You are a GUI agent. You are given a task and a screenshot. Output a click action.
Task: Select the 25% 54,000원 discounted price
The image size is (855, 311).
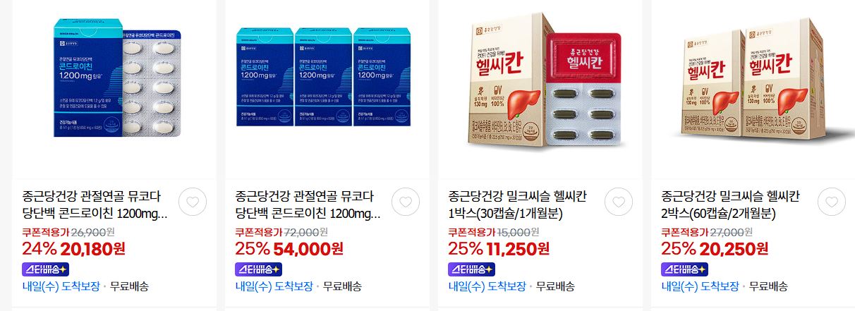pos(289,248)
